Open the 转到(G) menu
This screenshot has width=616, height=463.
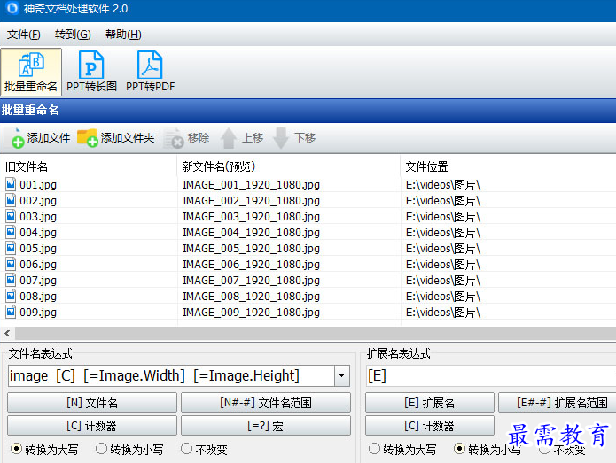(x=73, y=35)
